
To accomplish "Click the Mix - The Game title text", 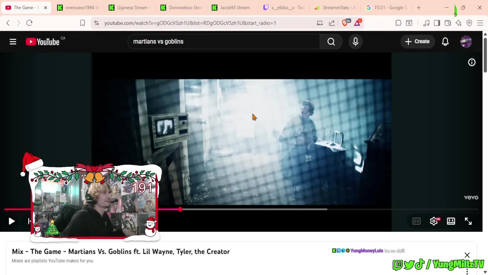I will (x=121, y=251).
